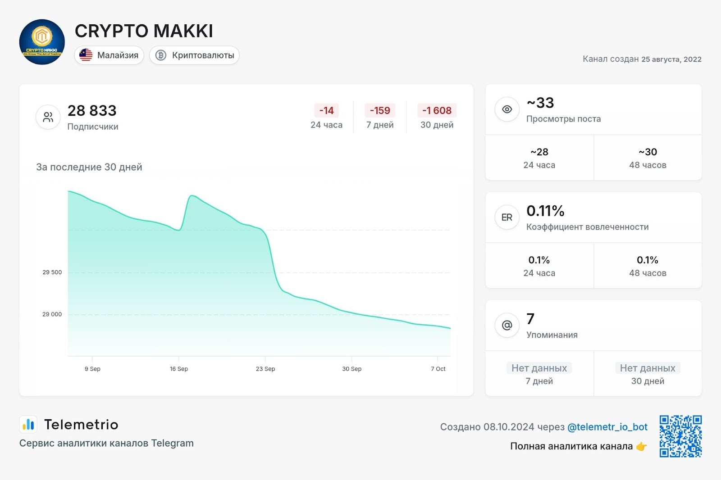This screenshot has width=721, height=480.
Task: Click the -159 7-day change badge
Action: (380, 110)
